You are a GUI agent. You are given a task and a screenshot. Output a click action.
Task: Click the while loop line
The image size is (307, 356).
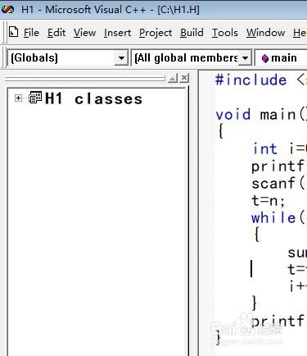(278, 218)
